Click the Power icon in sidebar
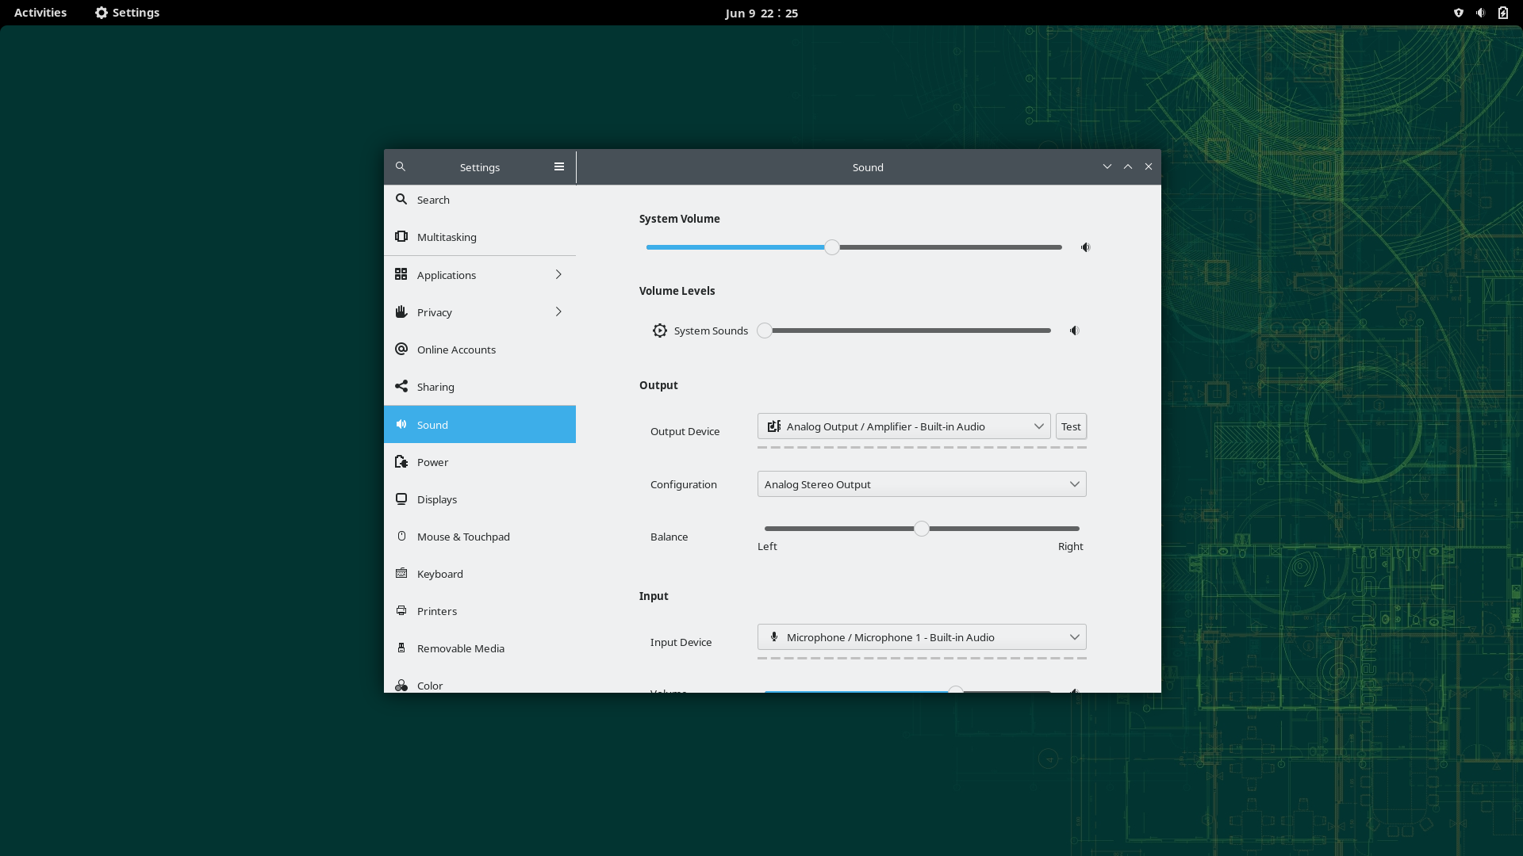 point(401,462)
